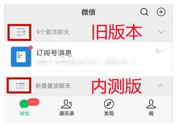
Task: Tap the contacts person icon
Action: 67,104
